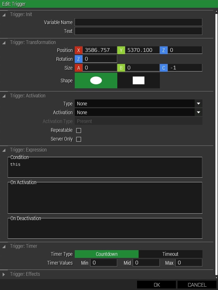Click the Position Z value field
The image size is (218, 290).
pos(185,50)
